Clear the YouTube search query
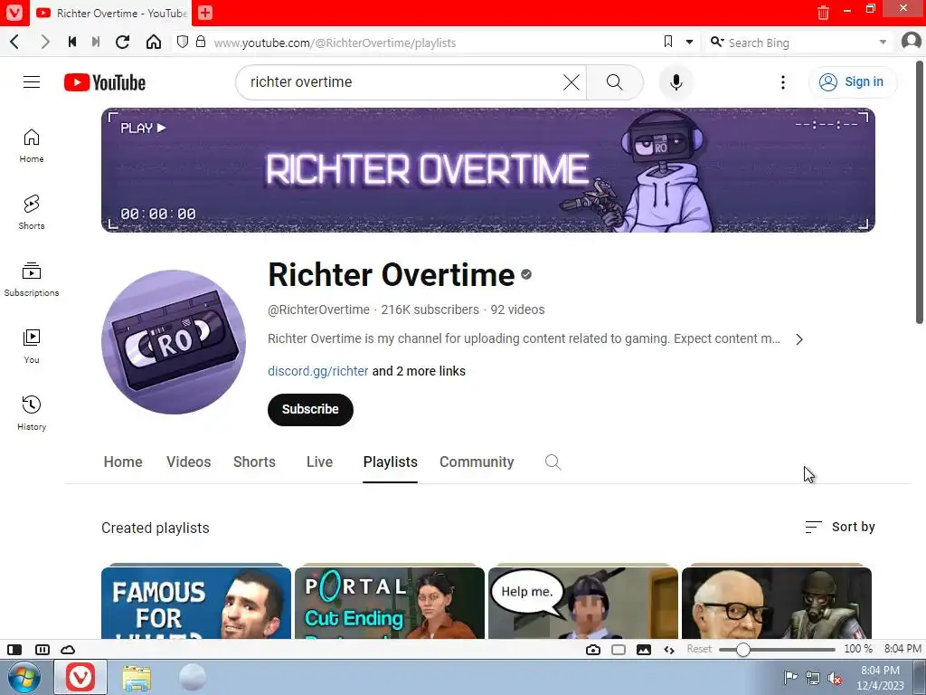926x695 pixels. (x=572, y=82)
